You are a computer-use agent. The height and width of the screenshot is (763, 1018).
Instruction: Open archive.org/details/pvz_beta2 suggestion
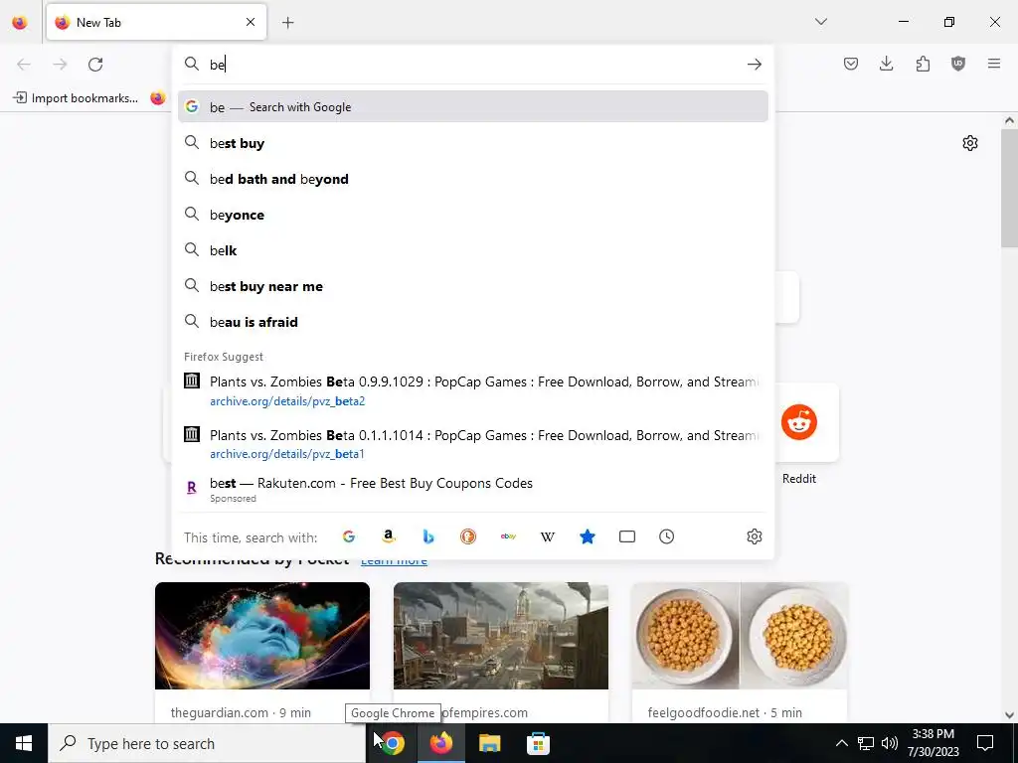tap(472, 390)
